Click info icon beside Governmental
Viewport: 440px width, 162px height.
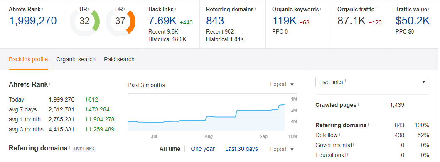click(354, 145)
